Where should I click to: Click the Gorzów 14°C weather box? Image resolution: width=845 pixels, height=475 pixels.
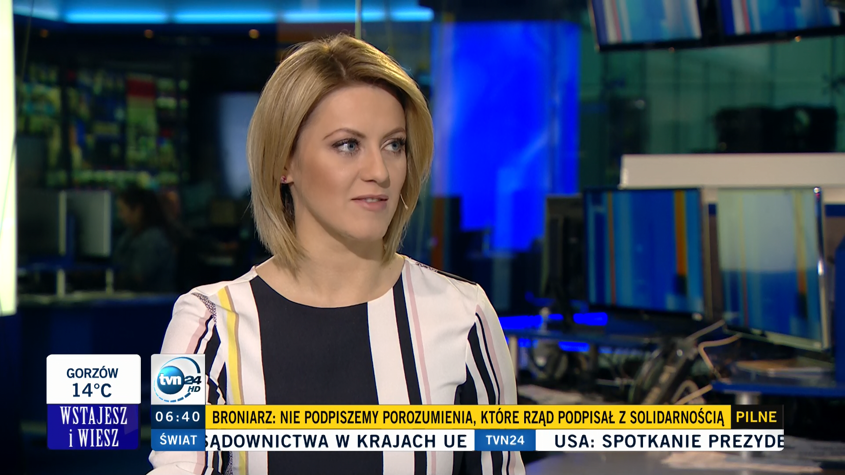coord(93,380)
